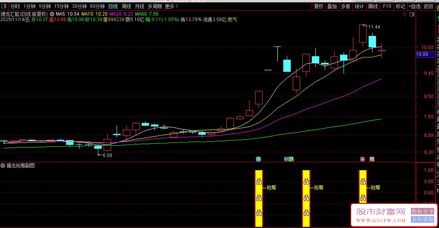The height and width of the screenshot is (228, 439).
Task: Click the 9.45 price axis label
Action: coord(428,73)
